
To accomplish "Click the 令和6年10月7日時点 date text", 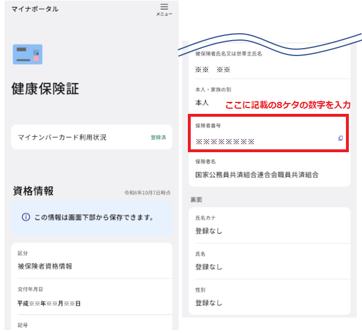I will coord(147,193).
